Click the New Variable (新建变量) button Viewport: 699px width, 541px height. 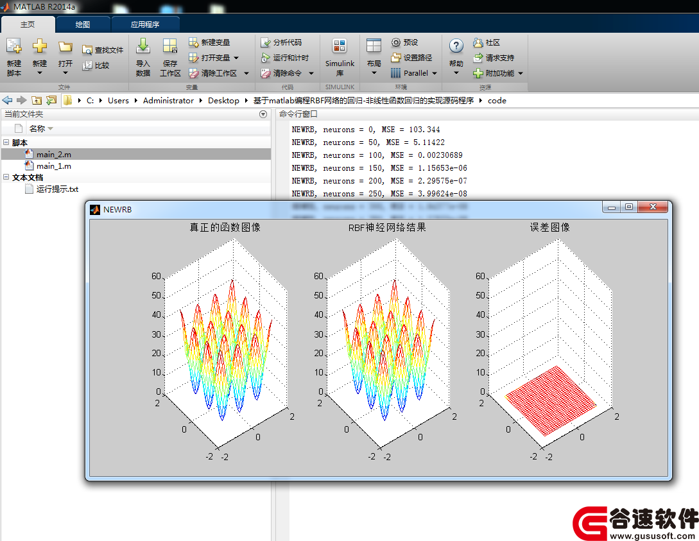click(x=209, y=42)
